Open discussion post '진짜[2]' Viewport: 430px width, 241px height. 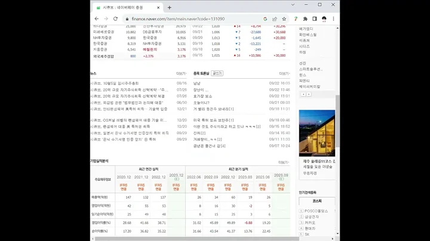click(199, 133)
